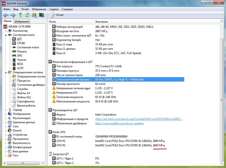
Task: Open the Файлы DLL tree item
Action: (x=24, y=97)
